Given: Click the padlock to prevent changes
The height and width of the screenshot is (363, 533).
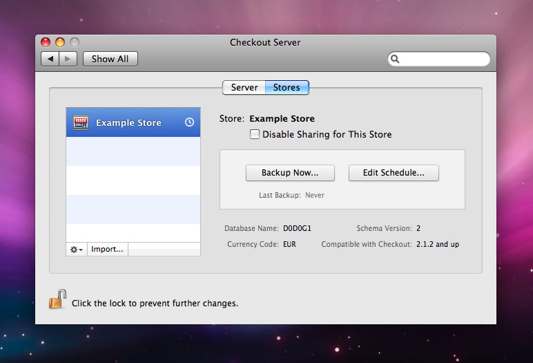Looking at the screenshot, I should pyautogui.click(x=57, y=299).
